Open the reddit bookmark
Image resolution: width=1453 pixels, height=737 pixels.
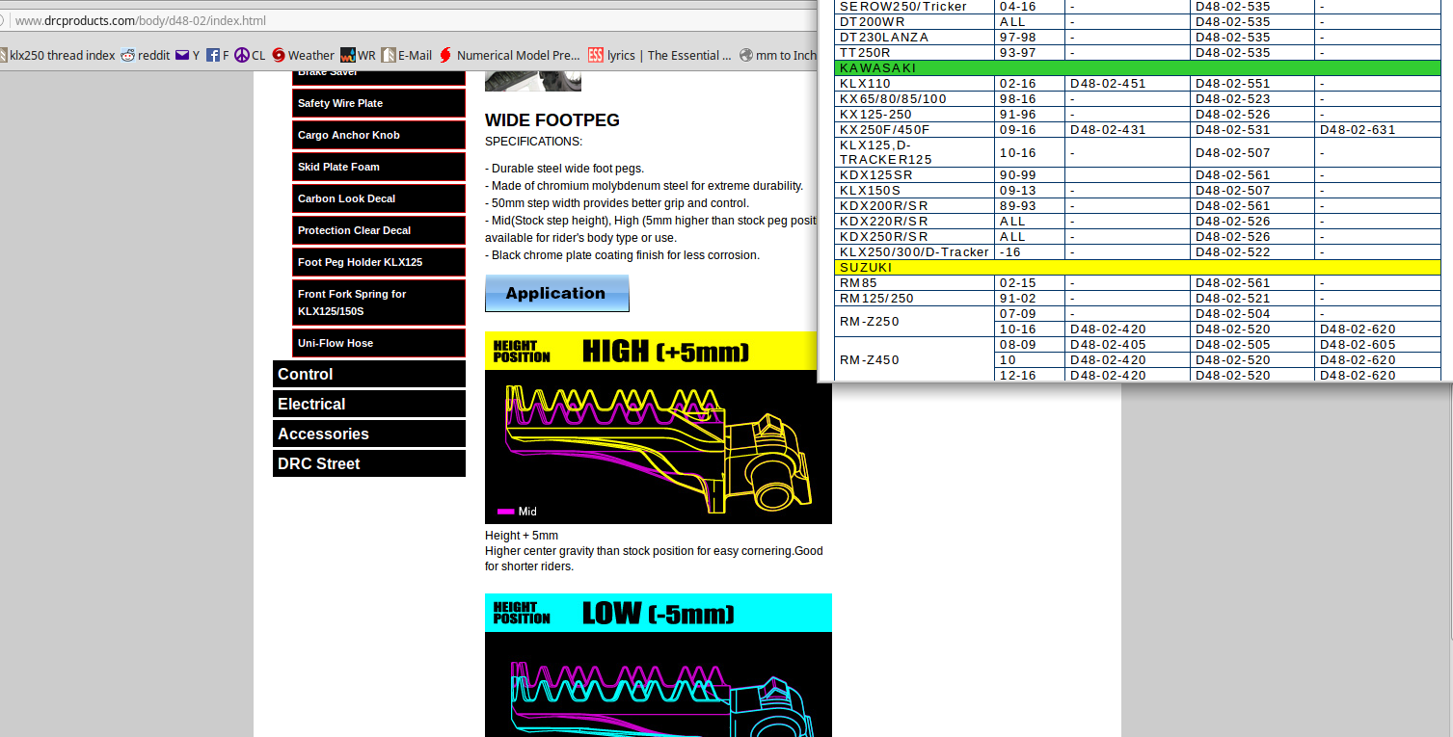146,55
